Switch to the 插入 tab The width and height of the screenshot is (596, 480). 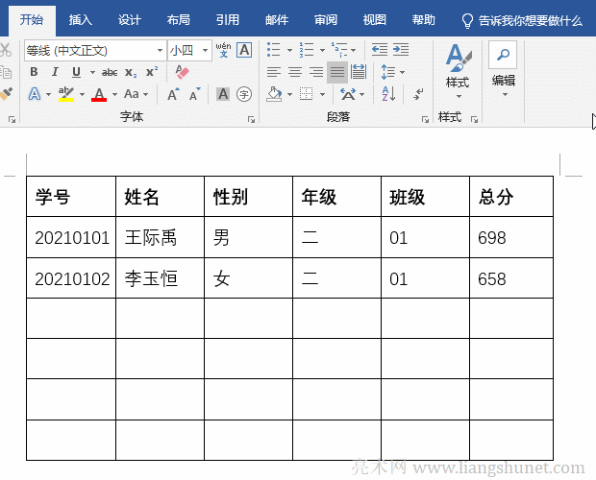pos(81,20)
